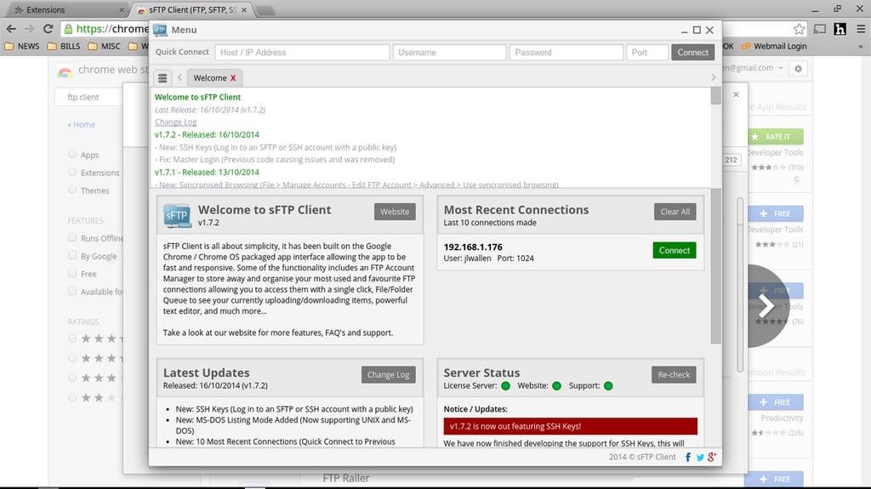Select the lowest star rating filter radio

click(72, 398)
